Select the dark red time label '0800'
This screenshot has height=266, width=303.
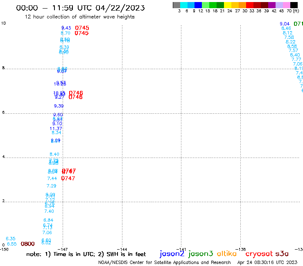[27, 244]
